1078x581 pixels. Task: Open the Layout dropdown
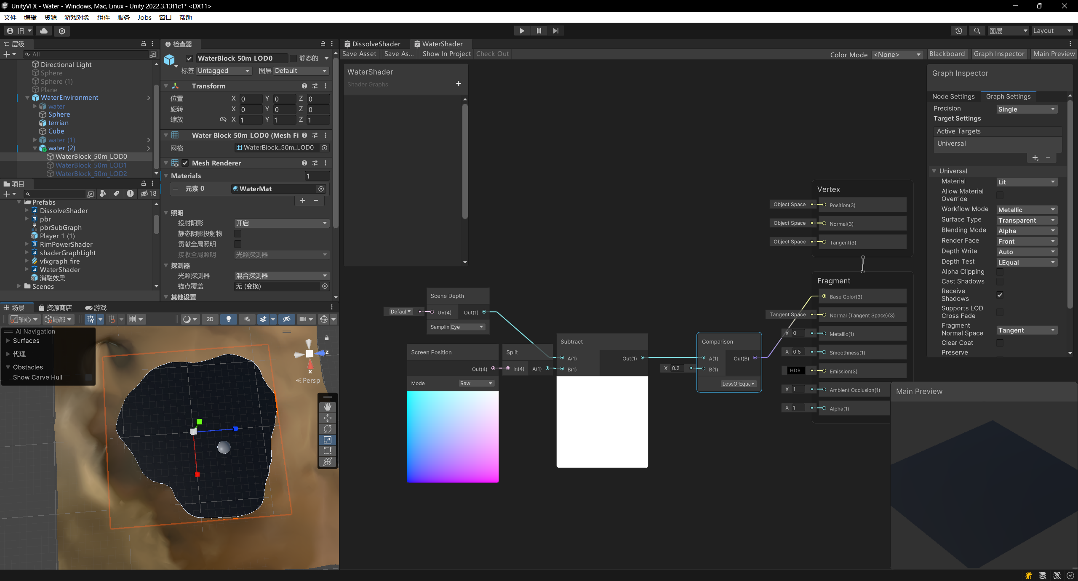(x=1052, y=31)
